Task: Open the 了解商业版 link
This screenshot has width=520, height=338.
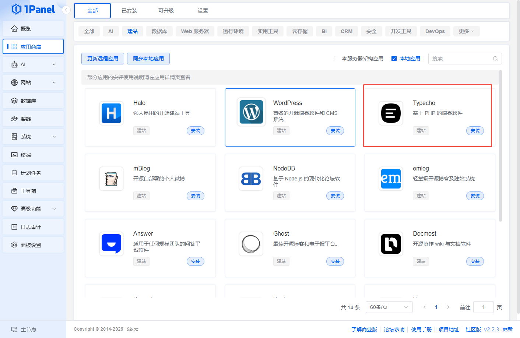Action: tap(364, 330)
